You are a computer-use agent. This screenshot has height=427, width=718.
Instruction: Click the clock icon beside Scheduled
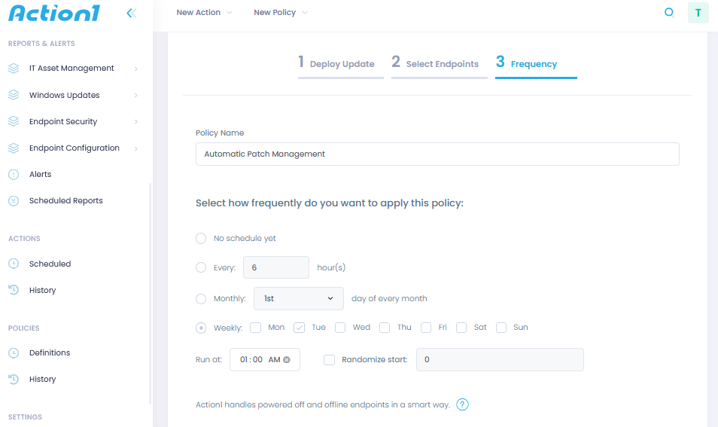click(x=14, y=264)
